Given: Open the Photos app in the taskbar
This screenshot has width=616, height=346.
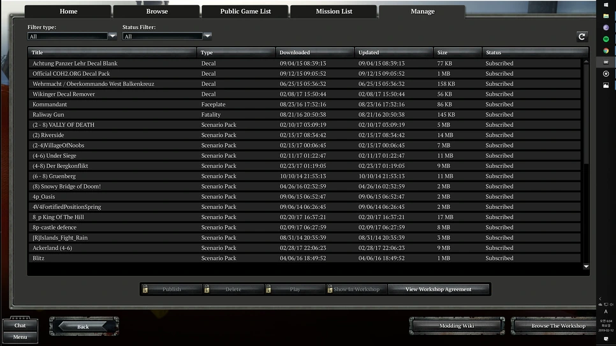Looking at the screenshot, I should pos(606,85).
